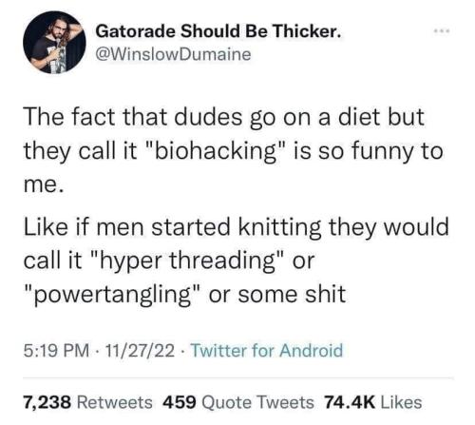Click the Quote Tweets label text
This screenshot has height=425, width=475.
[257, 402]
